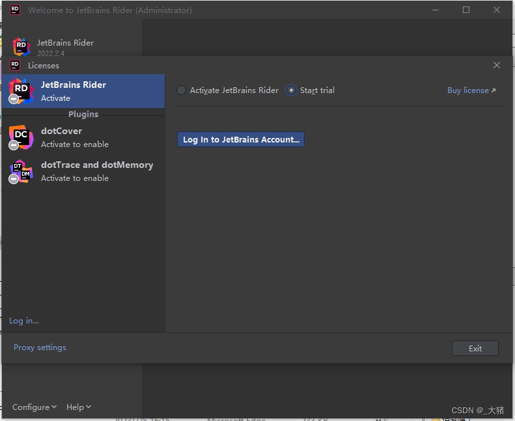Expand the Configure dropdown in Welcome window
This screenshot has width=515, height=421.
(x=35, y=407)
